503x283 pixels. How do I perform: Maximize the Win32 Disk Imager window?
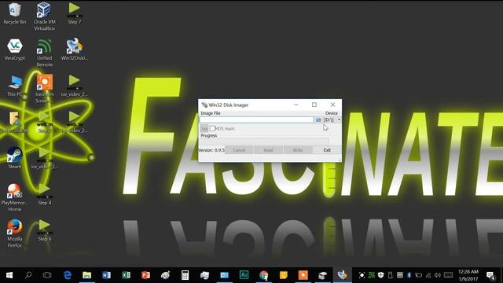314,105
